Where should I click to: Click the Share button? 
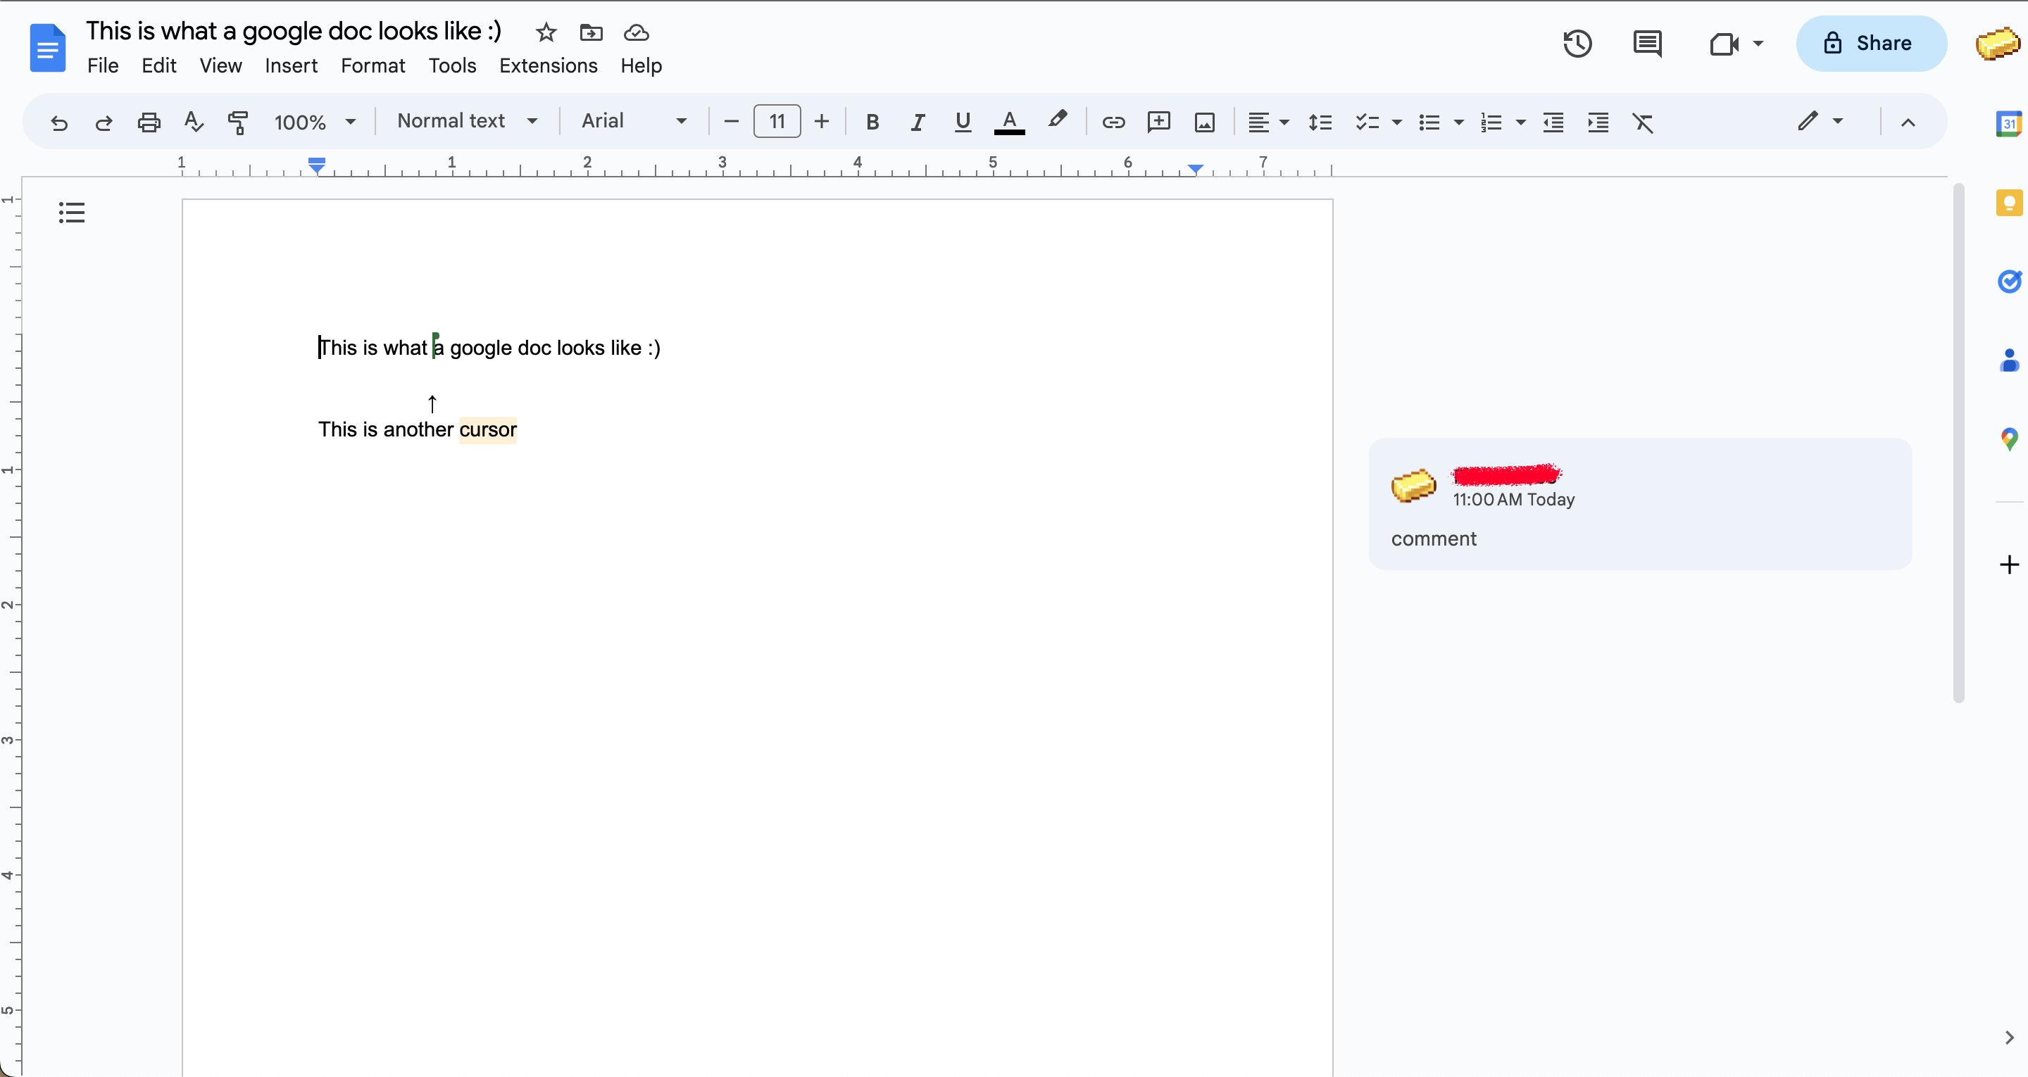[1870, 44]
